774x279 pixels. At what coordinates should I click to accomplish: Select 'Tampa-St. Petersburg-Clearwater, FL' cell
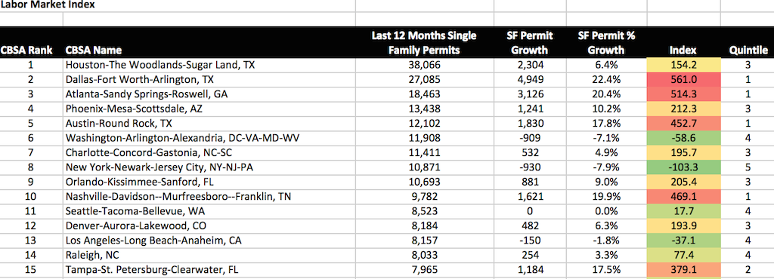(x=209, y=270)
